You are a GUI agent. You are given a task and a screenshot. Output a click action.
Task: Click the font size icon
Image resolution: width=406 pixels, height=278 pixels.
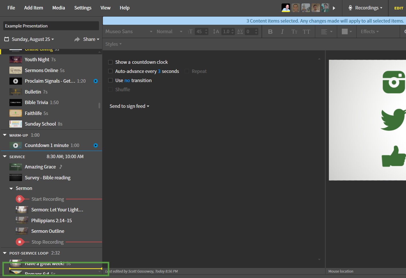190,31
